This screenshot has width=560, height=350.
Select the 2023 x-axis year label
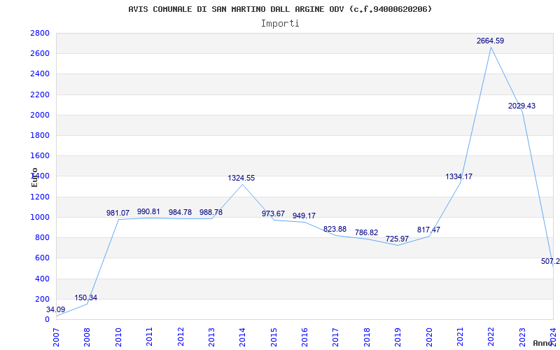click(522, 337)
